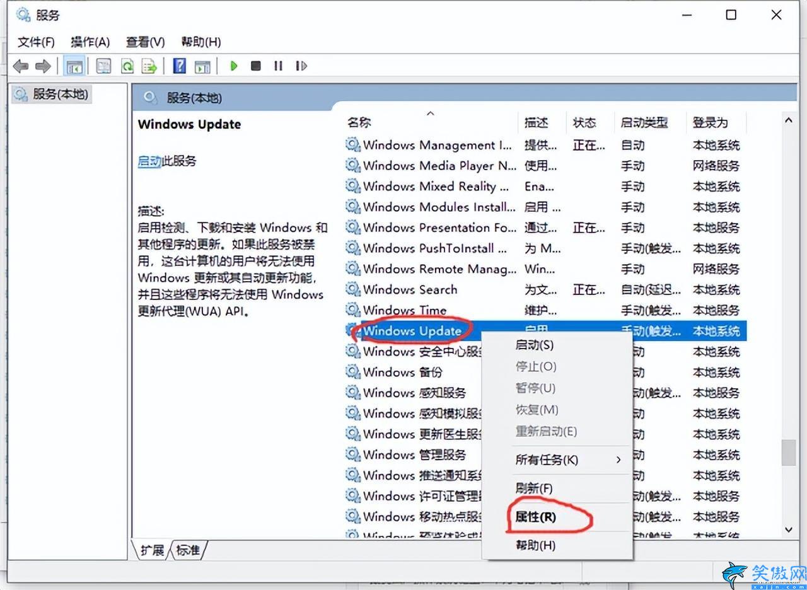Screen dimensions: 807x590
Task: Click the Forward arrow toolbar icon
Action: pos(43,66)
